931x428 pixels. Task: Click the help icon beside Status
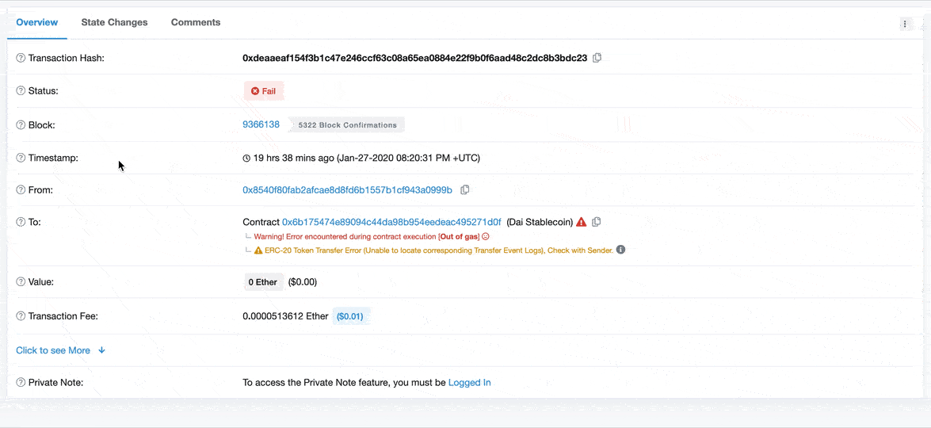tap(21, 91)
